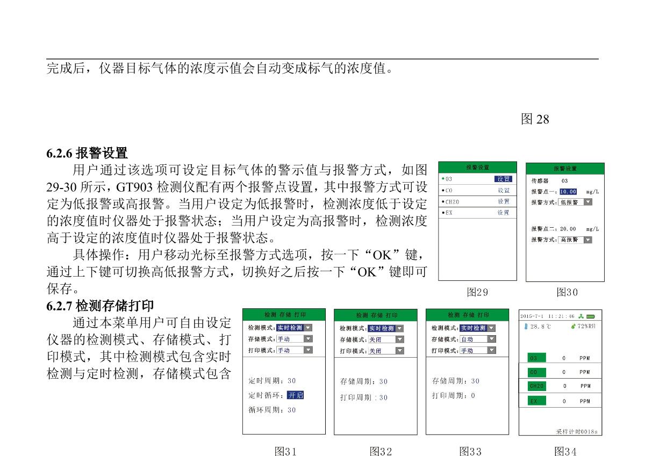Click the 报警设置 header in Figure 29
Image resolution: width=645 pixels, height=456 pixels.
click(477, 168)
